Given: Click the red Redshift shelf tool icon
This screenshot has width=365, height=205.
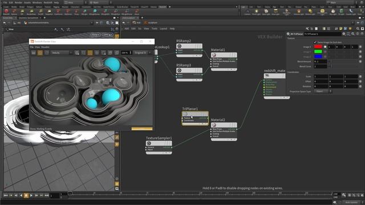Looking at the screenshot, I should pyautogui.click(x=6, y=11).
